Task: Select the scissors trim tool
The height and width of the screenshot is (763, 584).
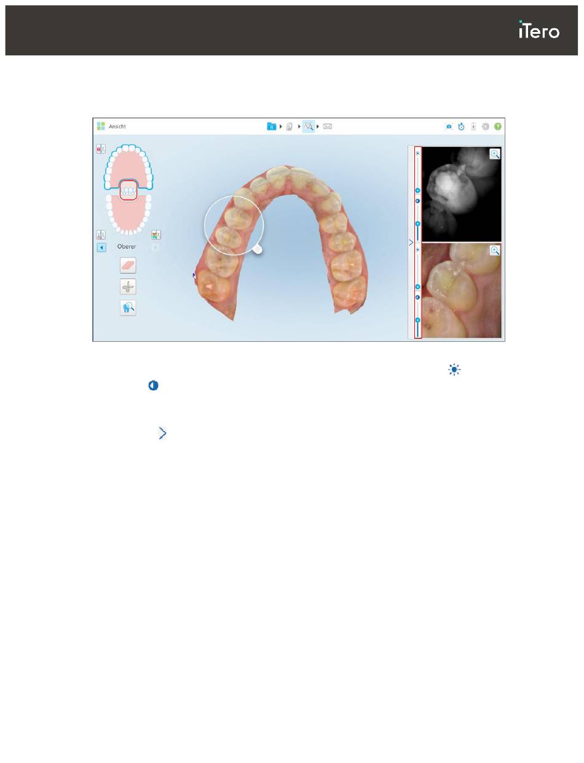Action: (x=128, y=287)
